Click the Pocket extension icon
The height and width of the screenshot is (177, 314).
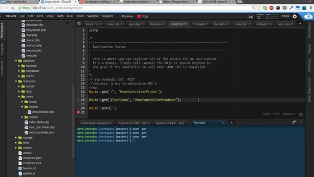[285, 8]
